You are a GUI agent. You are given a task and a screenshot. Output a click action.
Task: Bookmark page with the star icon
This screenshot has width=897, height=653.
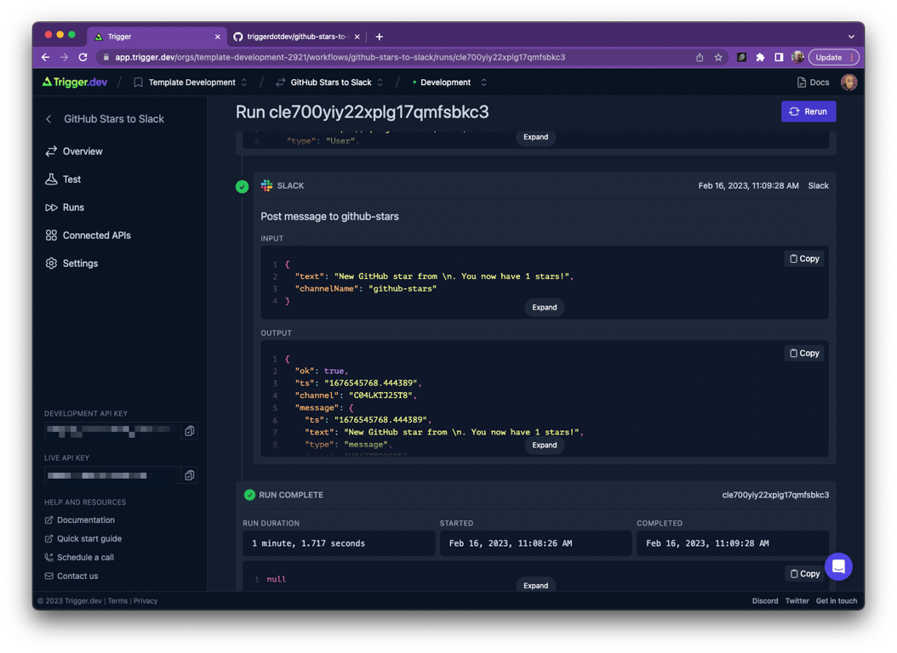tap(718, 57)
